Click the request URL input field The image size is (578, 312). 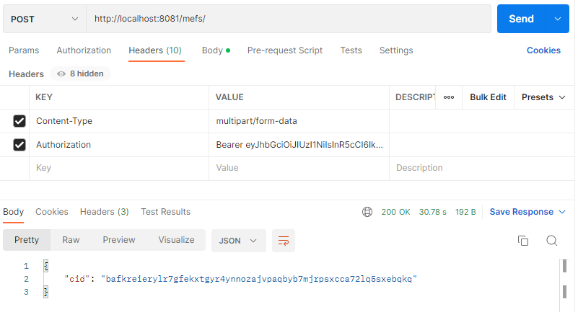click(x=289, y=19)
